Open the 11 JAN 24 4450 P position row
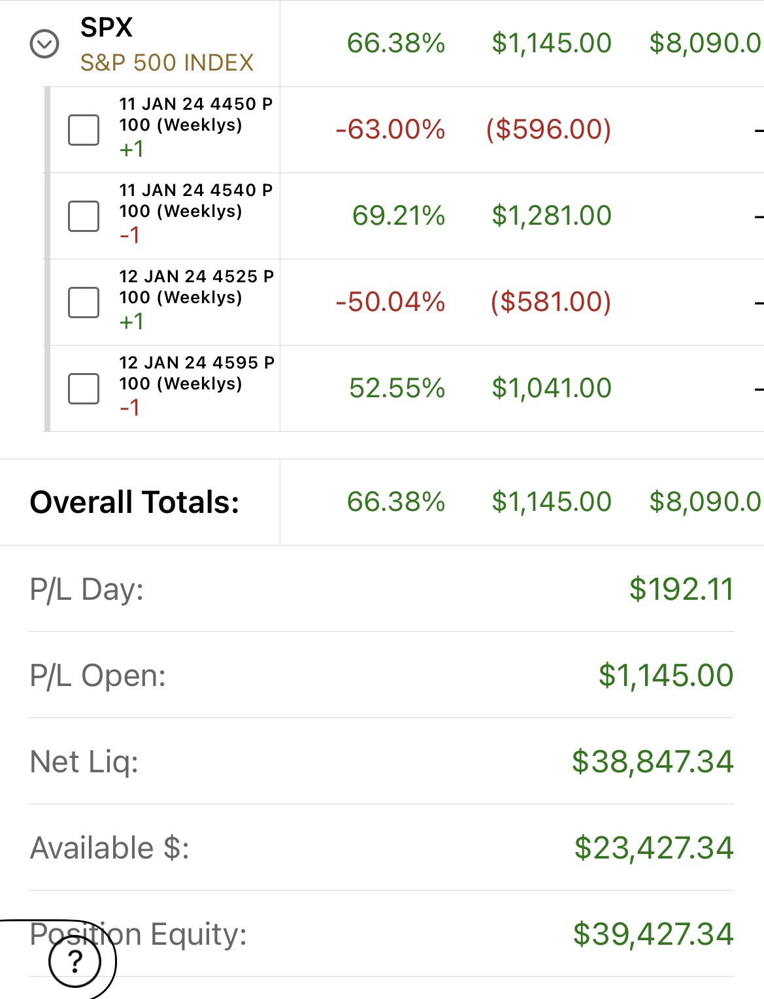Image resolution: width=764 pixels, height=999 pixels. (404, 129)
